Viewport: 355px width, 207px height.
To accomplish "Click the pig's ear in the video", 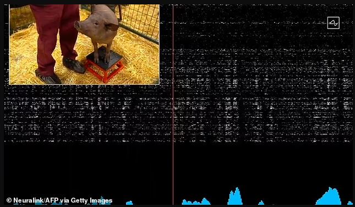I will click(x=112, y=27).
